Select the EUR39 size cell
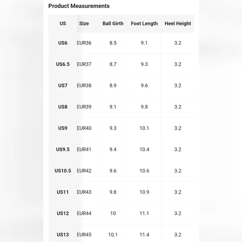242x242 pixels. [x=84, y=107]
